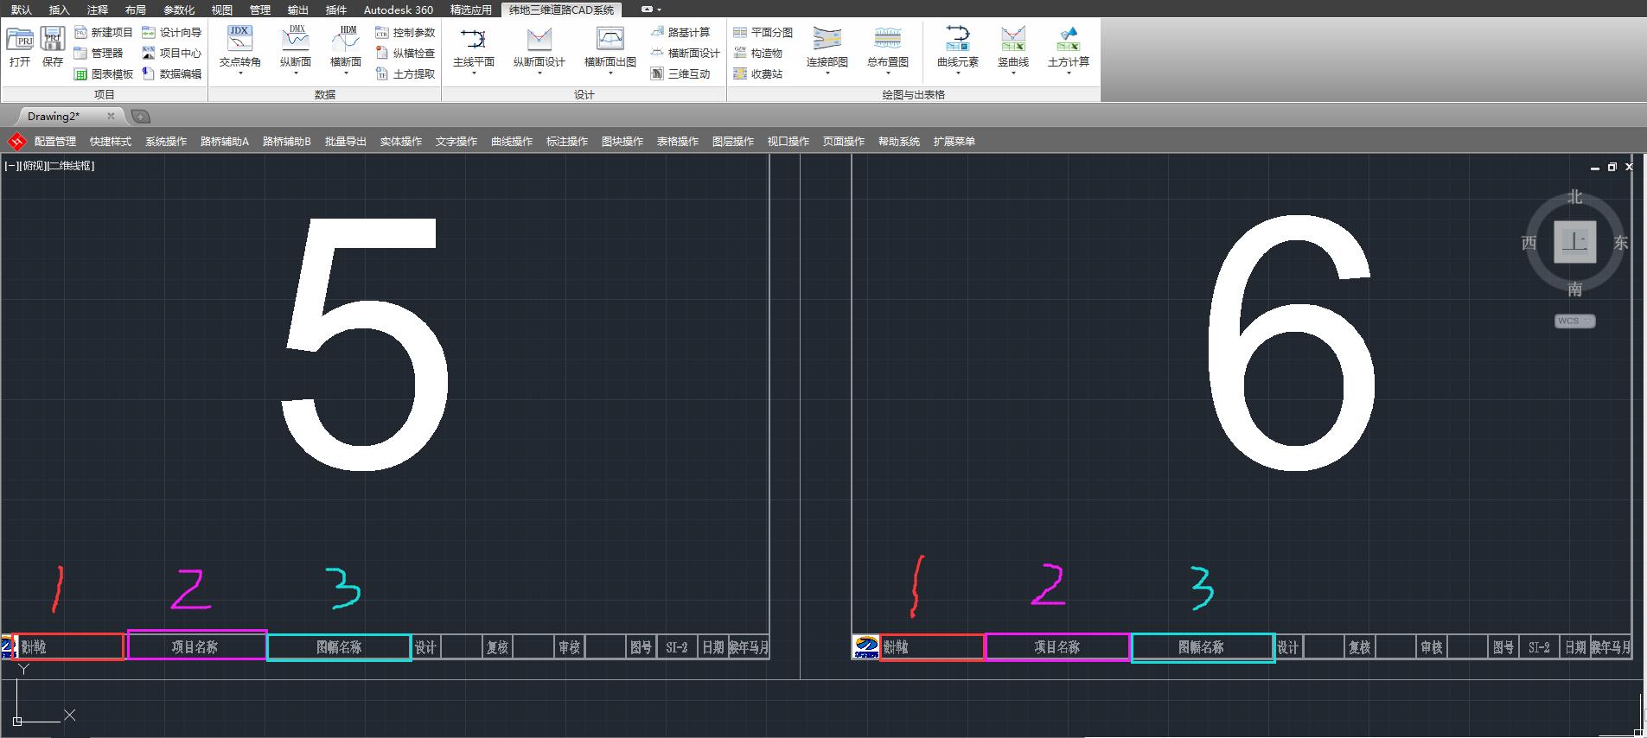
Task: Select the 控制参数 control parameters tool
Action: pyautogui.click(x=405, y=32)
